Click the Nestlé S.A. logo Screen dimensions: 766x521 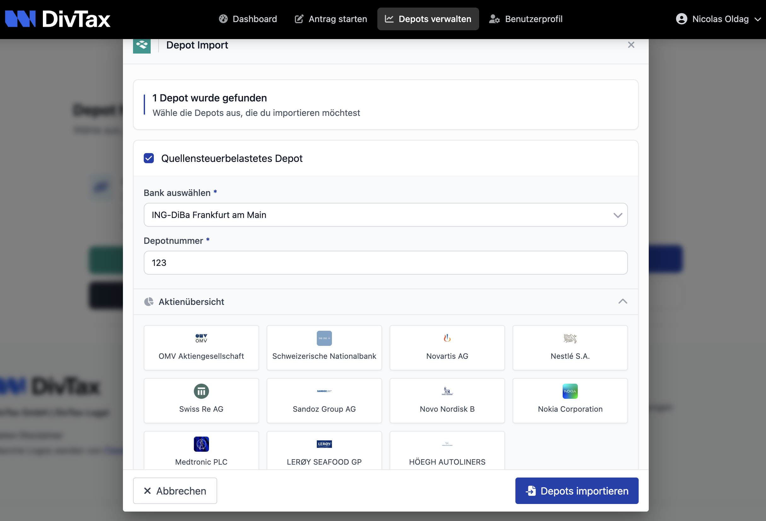[x=570, y=339]
